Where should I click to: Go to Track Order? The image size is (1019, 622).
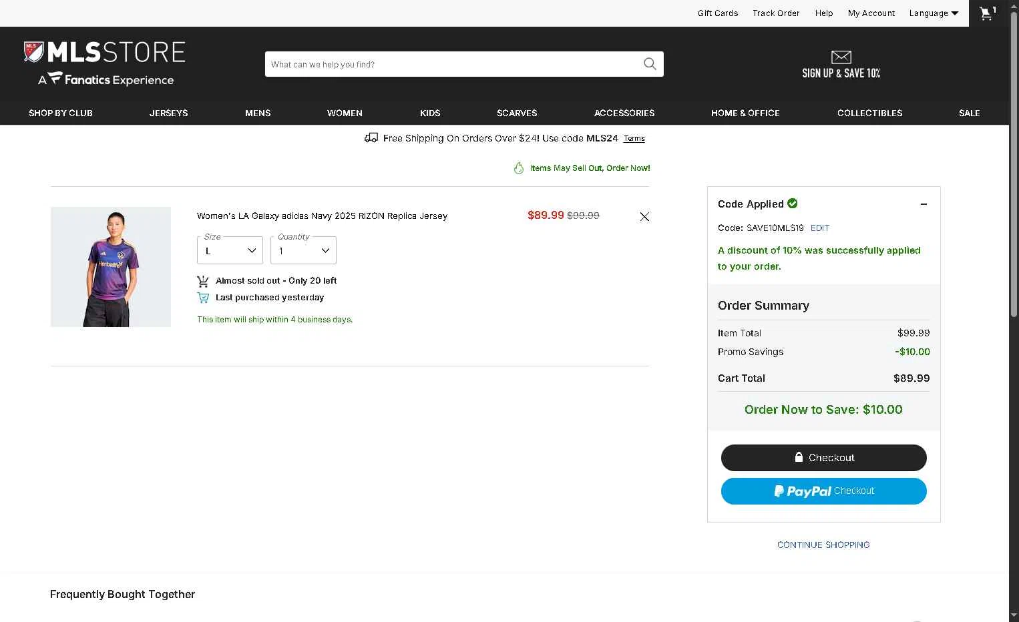(776, 13)
